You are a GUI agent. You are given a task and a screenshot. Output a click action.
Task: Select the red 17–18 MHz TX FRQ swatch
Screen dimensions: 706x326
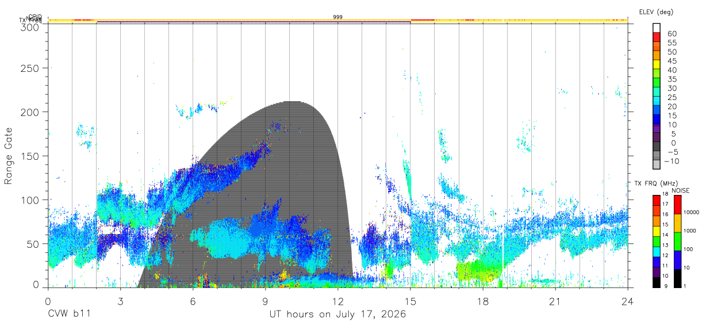pyautogui.click(x=656, y=200)
